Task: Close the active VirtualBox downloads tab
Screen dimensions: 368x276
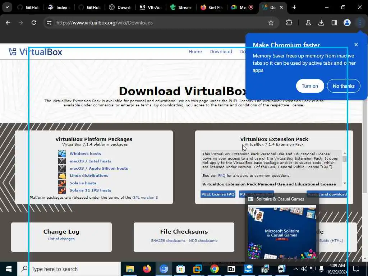Action: coord(281,7)
